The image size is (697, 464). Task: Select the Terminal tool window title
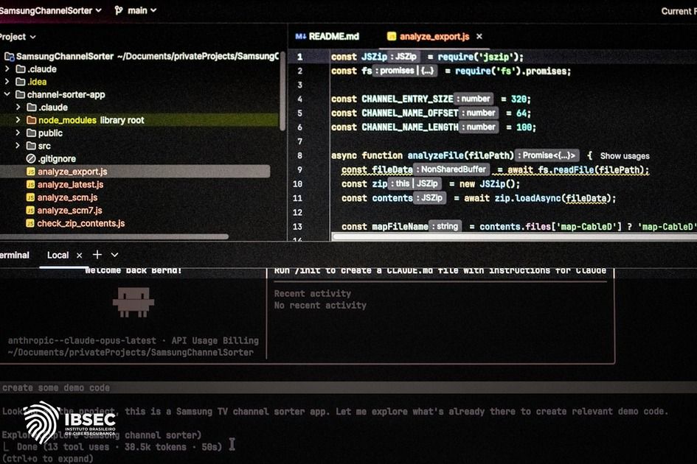click(14, 255)
